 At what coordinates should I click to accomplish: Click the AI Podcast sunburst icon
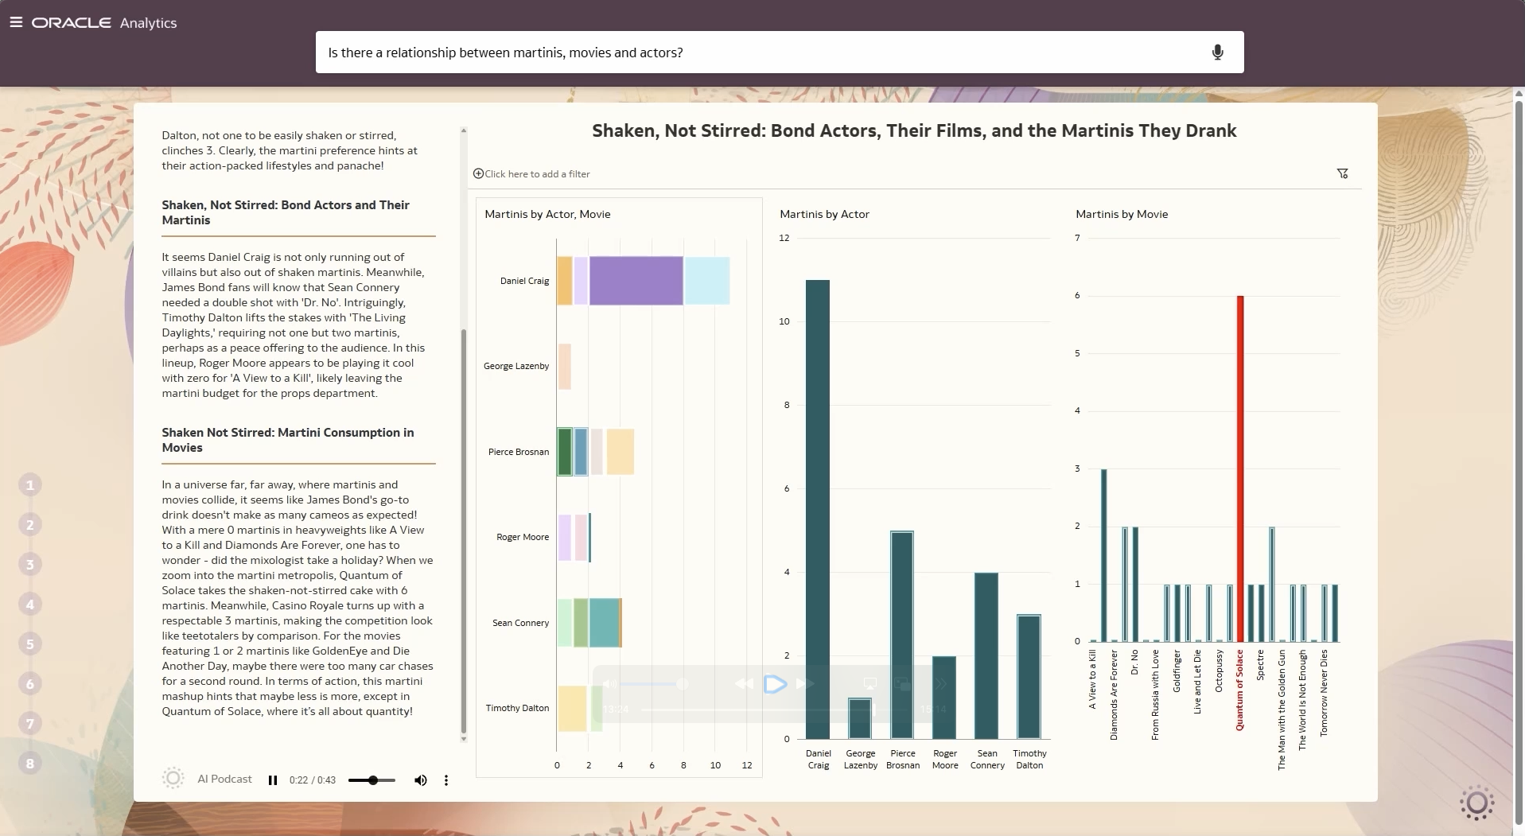173,779
